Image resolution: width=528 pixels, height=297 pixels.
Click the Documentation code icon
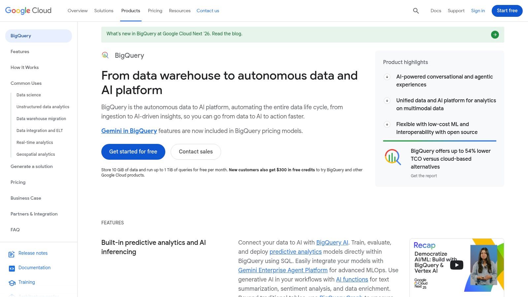[x=12, y=269]
